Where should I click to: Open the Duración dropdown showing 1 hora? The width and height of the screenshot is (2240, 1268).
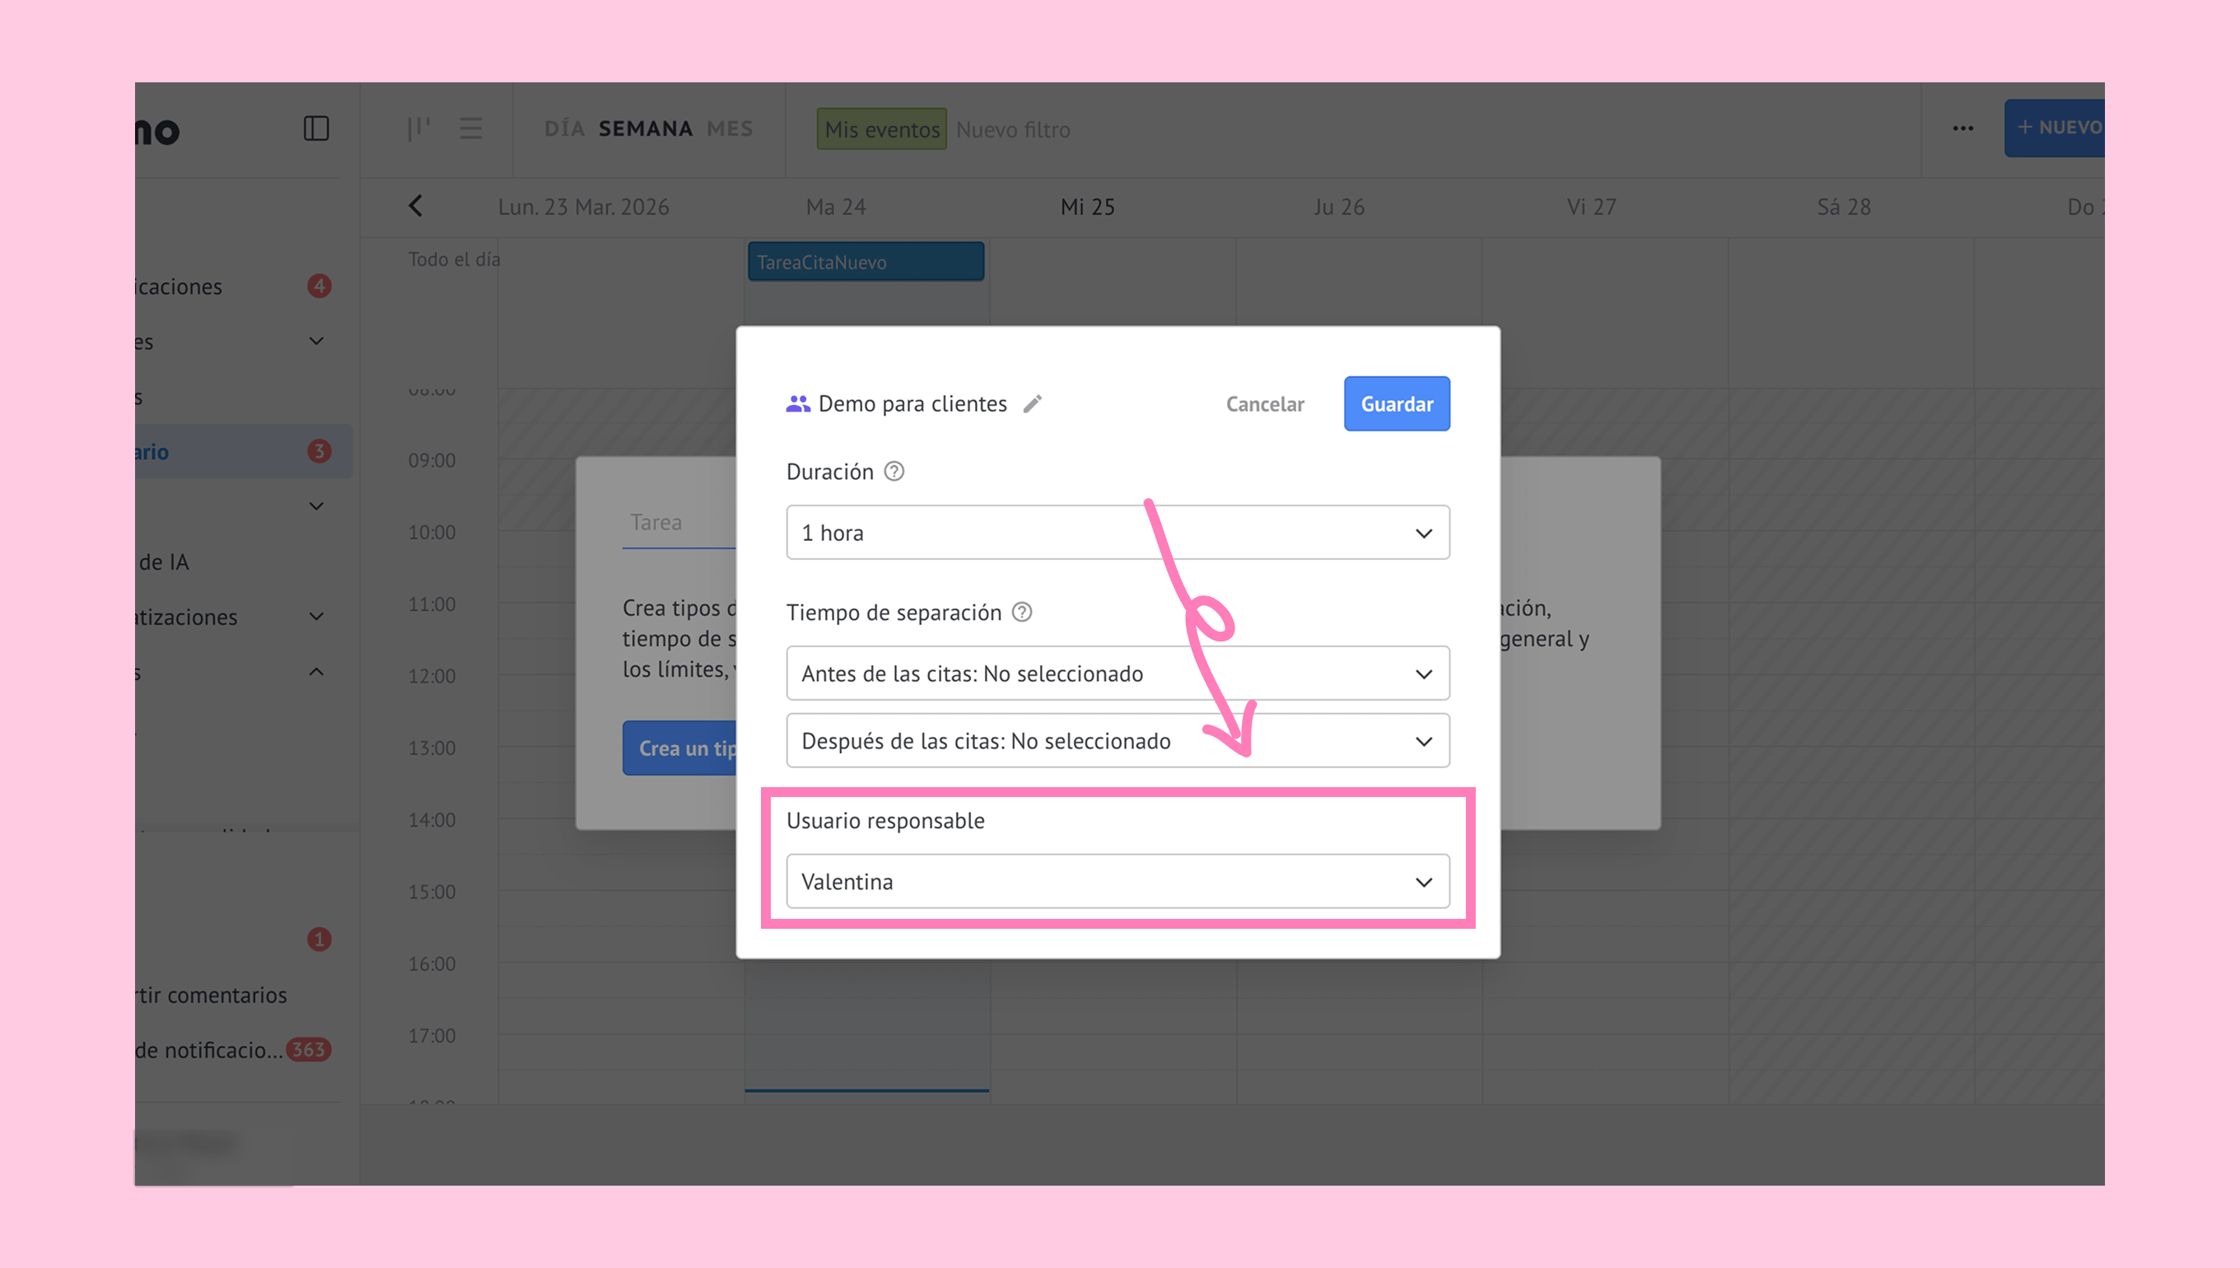point(1118,532)
